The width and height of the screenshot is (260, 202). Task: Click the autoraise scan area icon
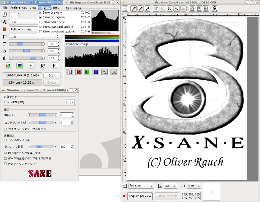199,9
